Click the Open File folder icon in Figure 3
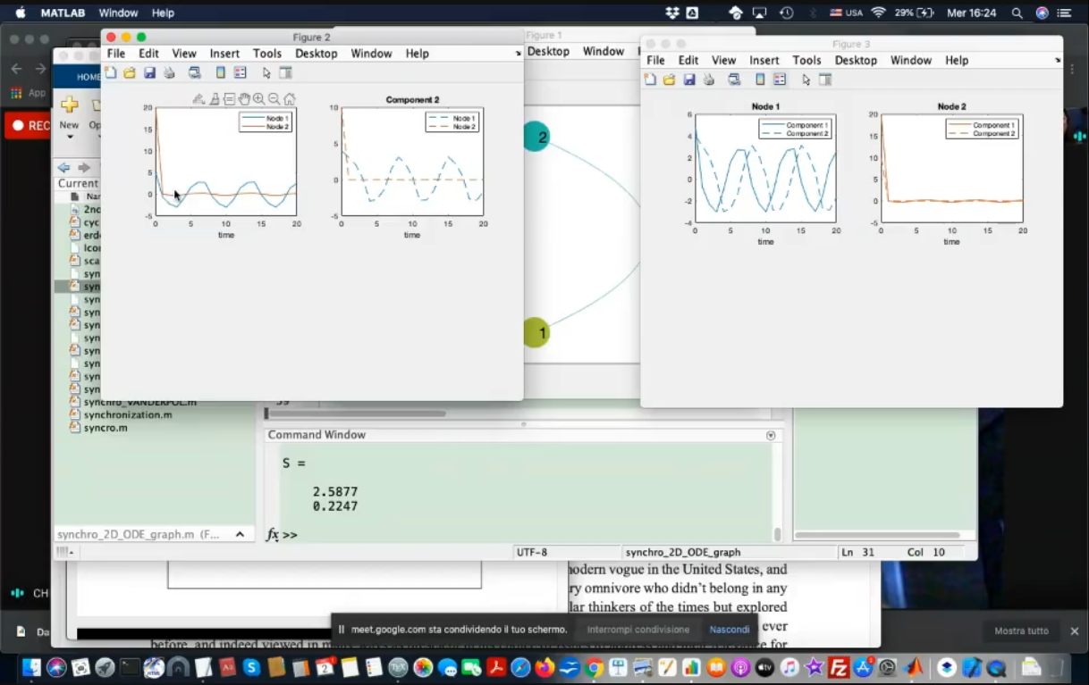 click(x=669, y=79)
